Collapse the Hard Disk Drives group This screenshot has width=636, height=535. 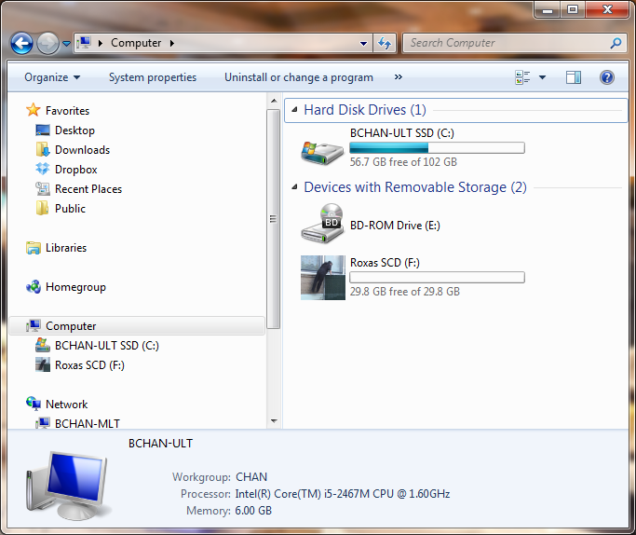pyautogui.click(x=295, y=110)
